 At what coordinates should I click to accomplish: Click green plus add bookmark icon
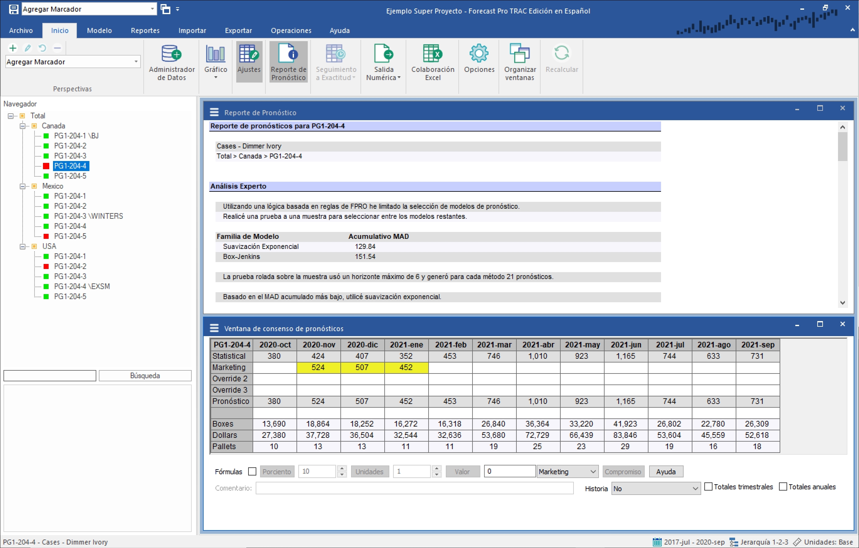click(x=13, y=48)
